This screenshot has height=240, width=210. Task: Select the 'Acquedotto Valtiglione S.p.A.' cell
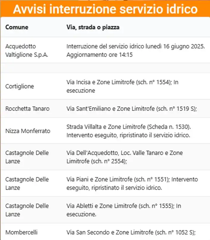[27, 50]
